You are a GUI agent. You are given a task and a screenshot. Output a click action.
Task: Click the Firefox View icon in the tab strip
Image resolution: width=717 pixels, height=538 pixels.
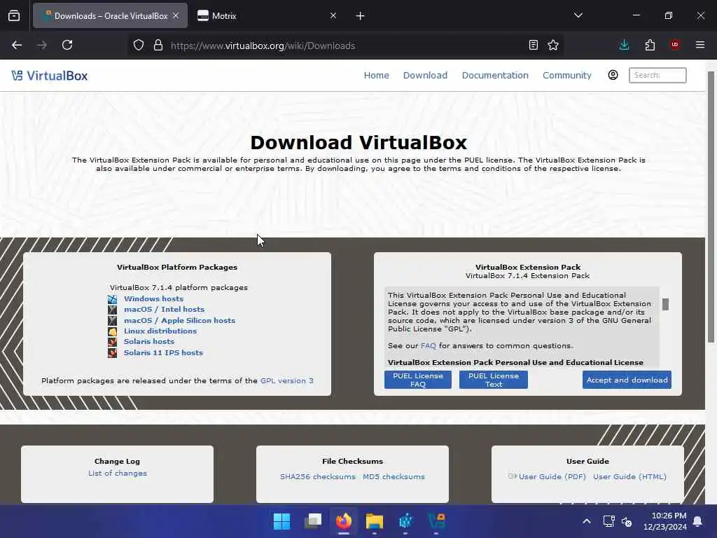pyautogui.click(x=14, y=15)
